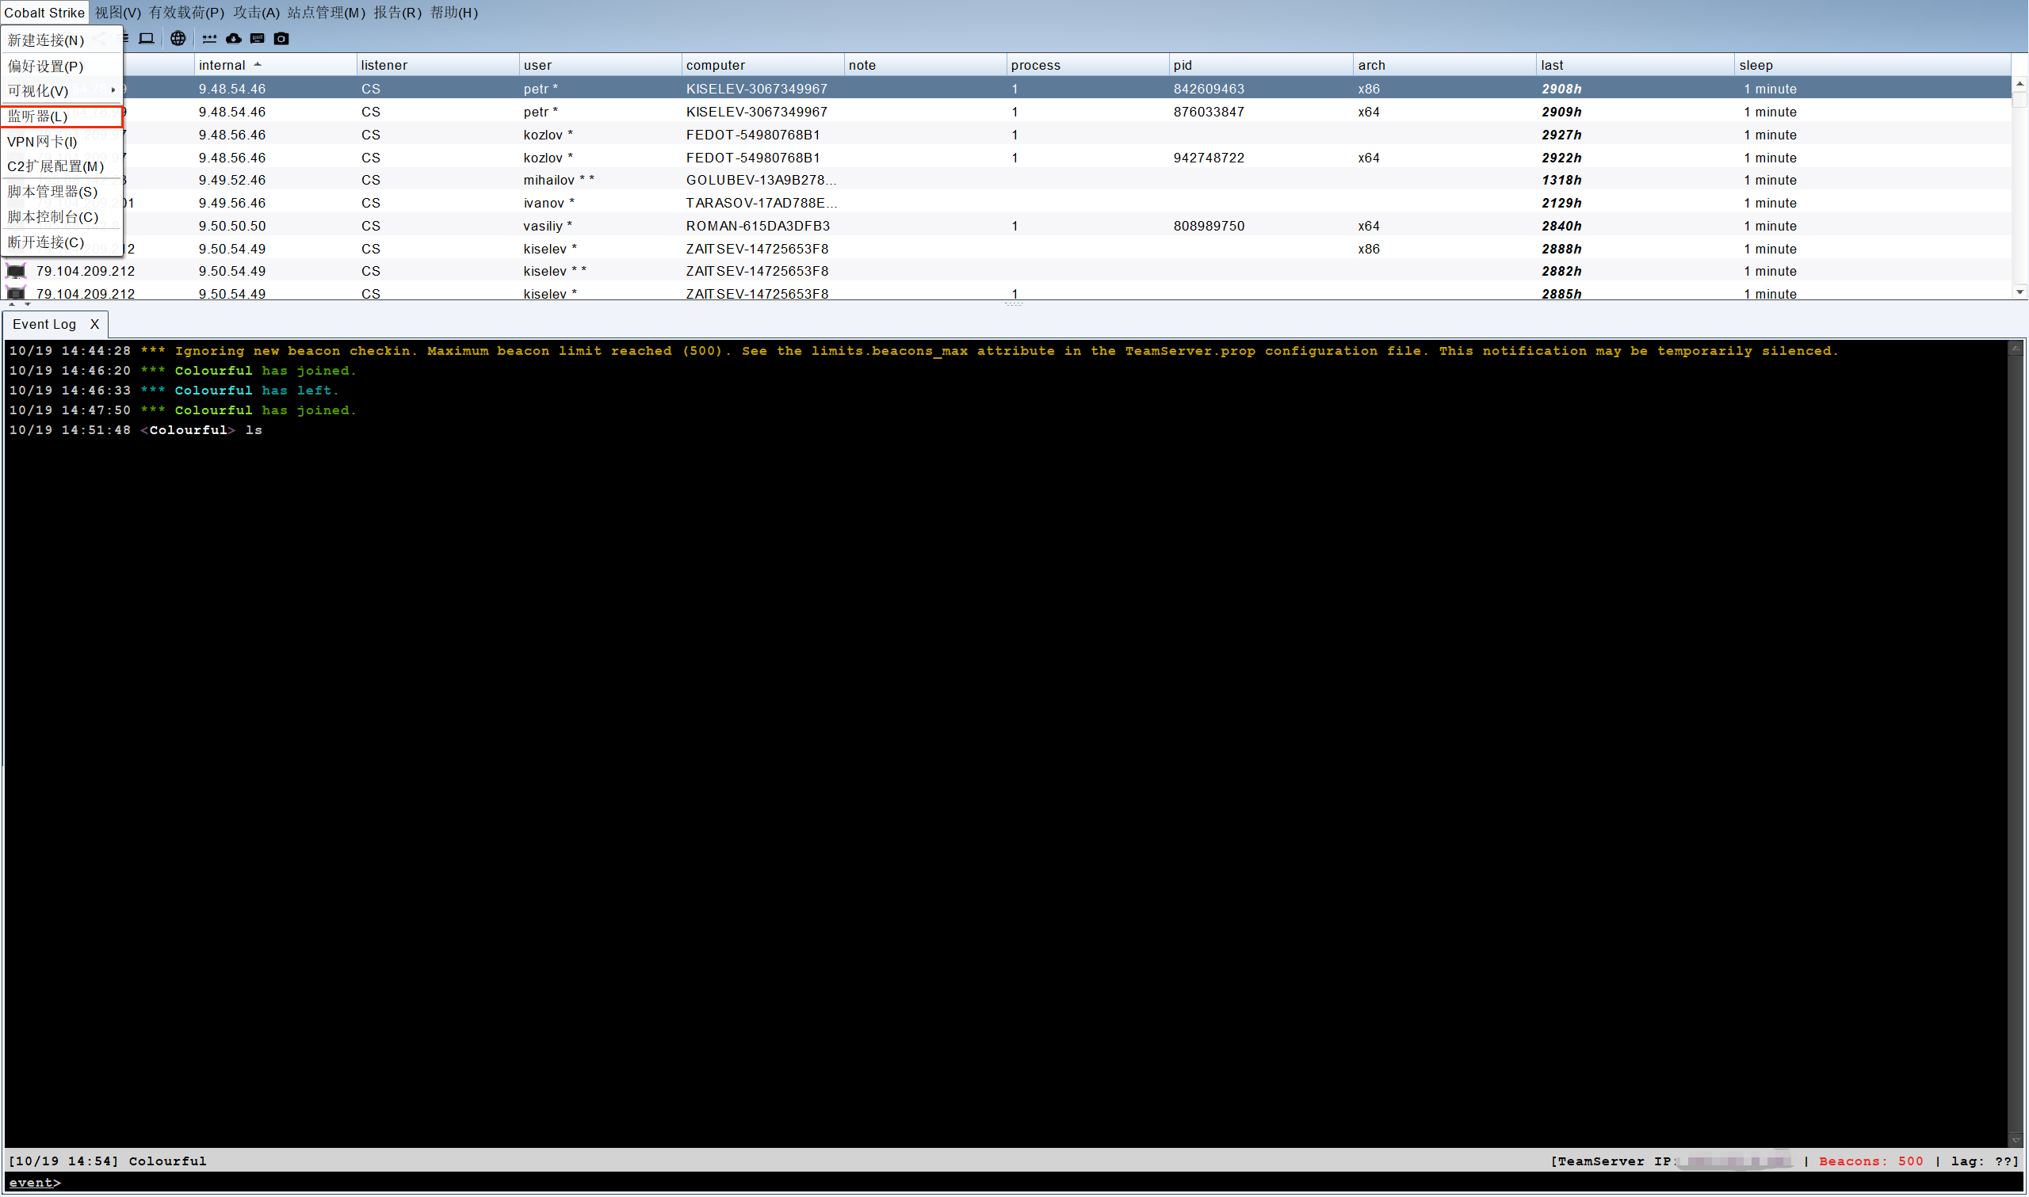Select 新建连接(N) in the Cobalt Strike menu

coord(62,40)
